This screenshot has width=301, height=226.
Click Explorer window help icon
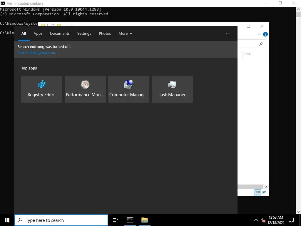point(265,34)
